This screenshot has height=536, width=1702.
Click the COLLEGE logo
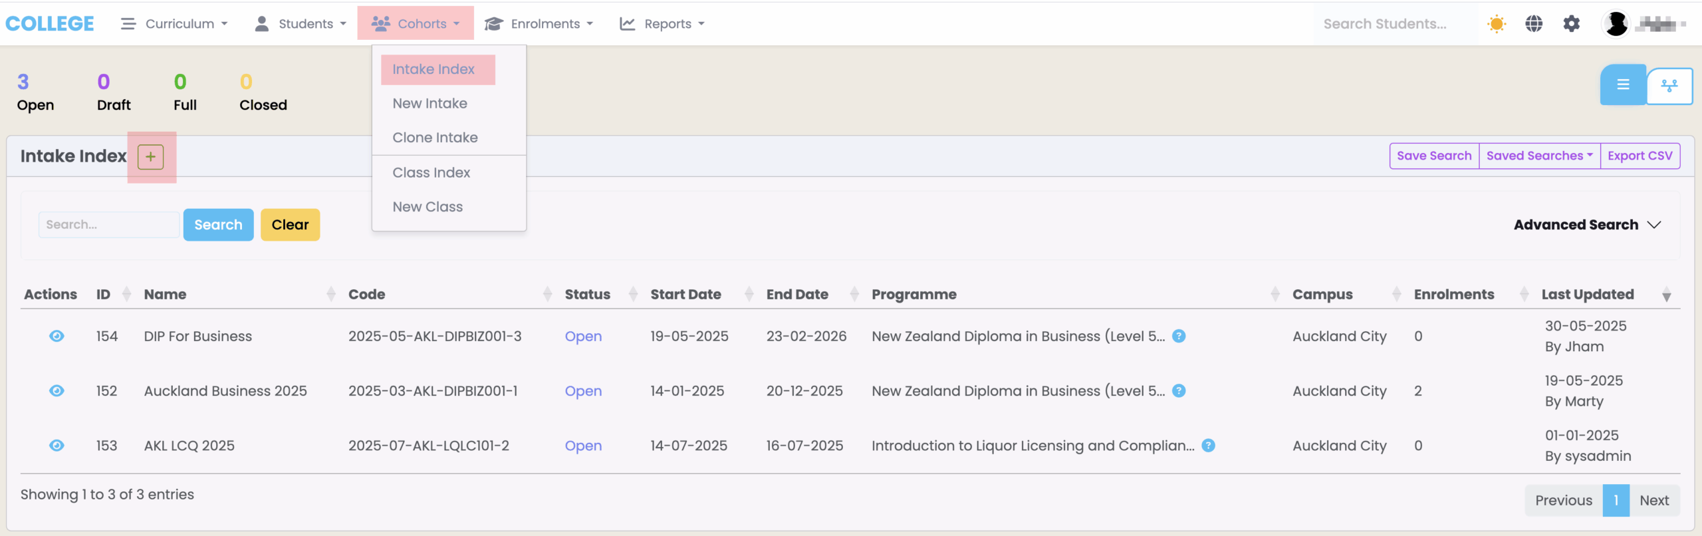(50, 23)
